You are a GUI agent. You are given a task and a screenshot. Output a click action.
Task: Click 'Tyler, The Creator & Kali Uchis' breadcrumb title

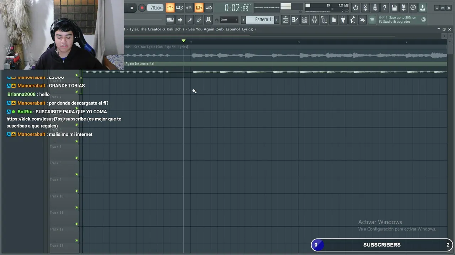click(191, 29)
